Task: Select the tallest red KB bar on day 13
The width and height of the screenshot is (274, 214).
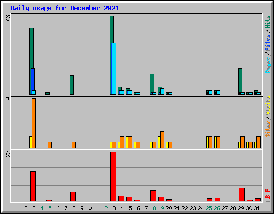Action: [113, 177]
